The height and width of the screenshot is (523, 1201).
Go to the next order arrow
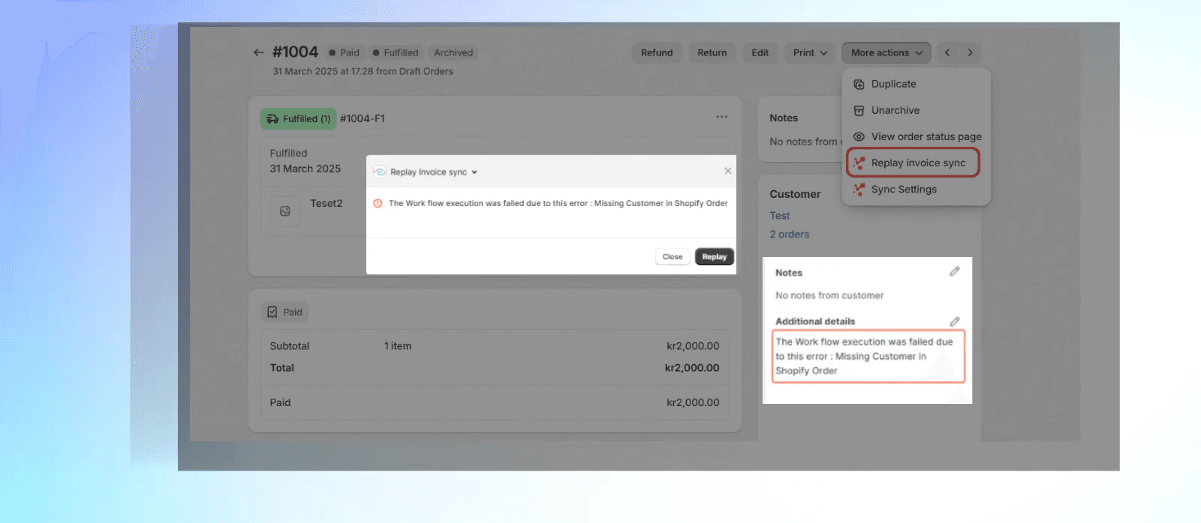coord(970,52)
